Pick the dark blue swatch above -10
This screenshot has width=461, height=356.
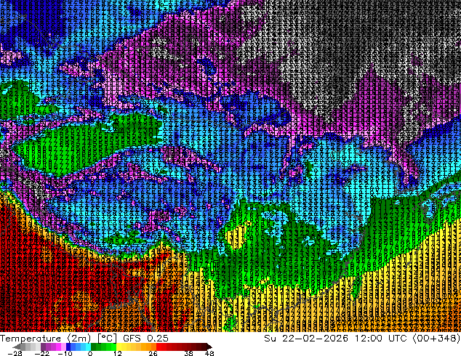68,347
